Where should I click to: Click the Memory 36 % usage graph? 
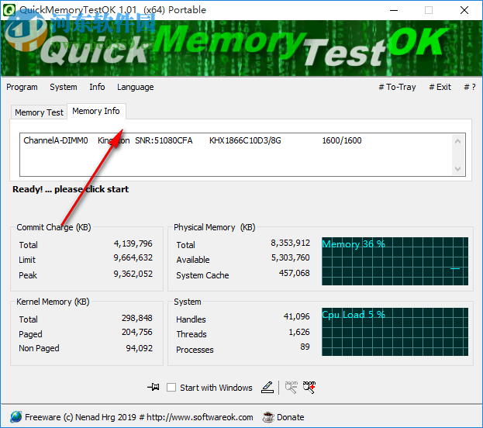395,261
